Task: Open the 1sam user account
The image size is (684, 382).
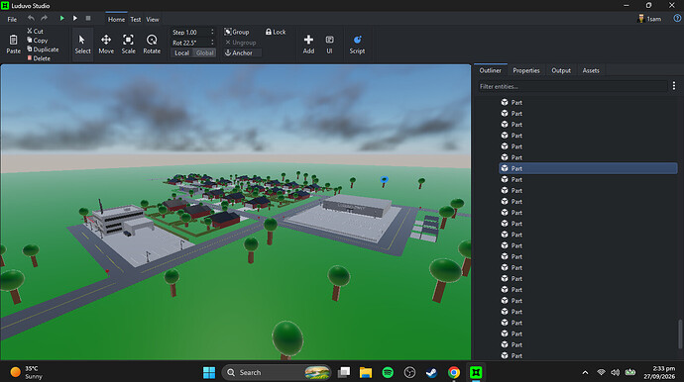Action: [x=649, y=19]
